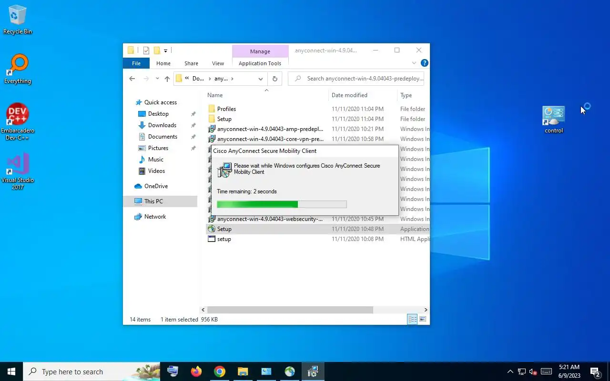This screenshot has width=610, height=381.
Task: Expand the ribbon with the chevron
Action: tap(414, 63)
